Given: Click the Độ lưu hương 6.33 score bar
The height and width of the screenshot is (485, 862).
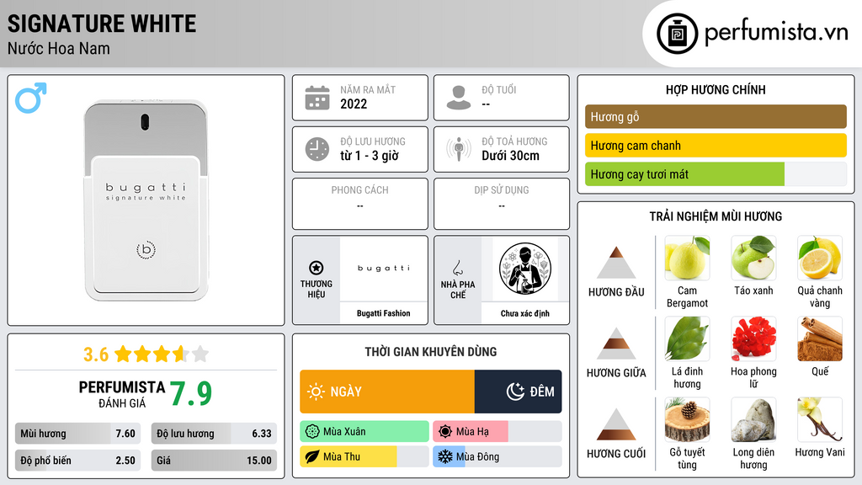Looking at the screenshot, I should coord(214,434).
